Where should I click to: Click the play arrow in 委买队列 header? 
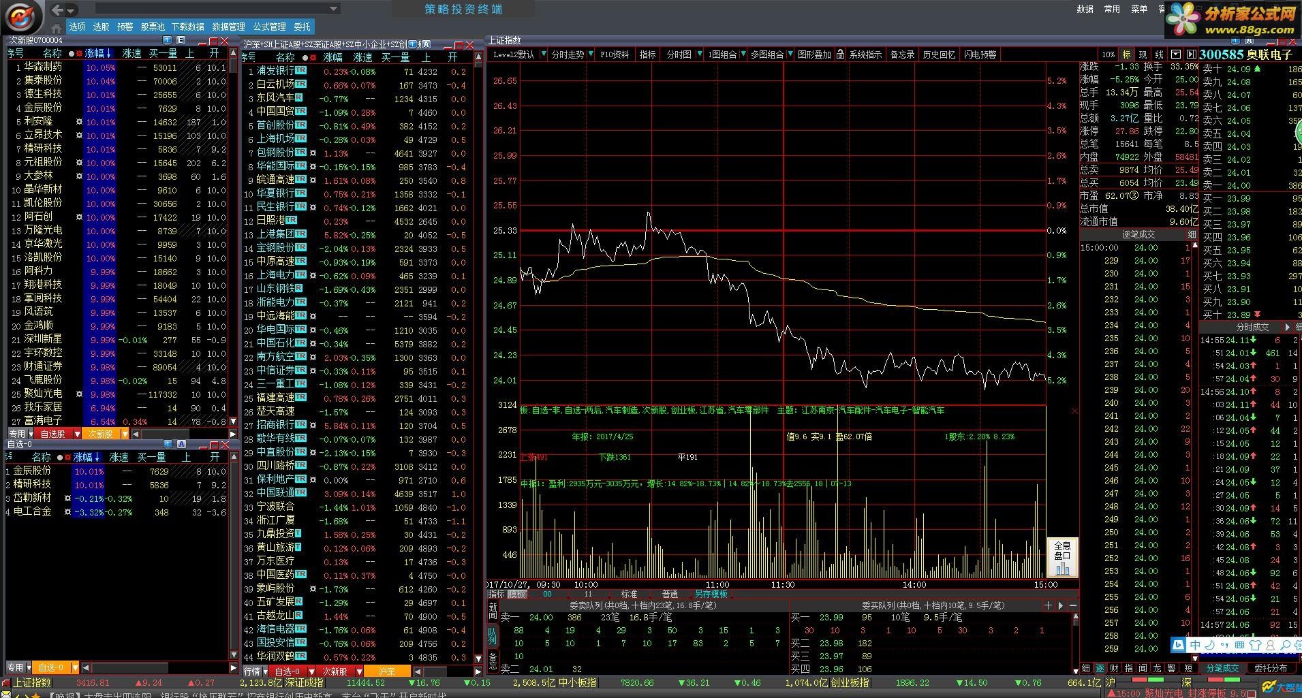point(1060,605)
